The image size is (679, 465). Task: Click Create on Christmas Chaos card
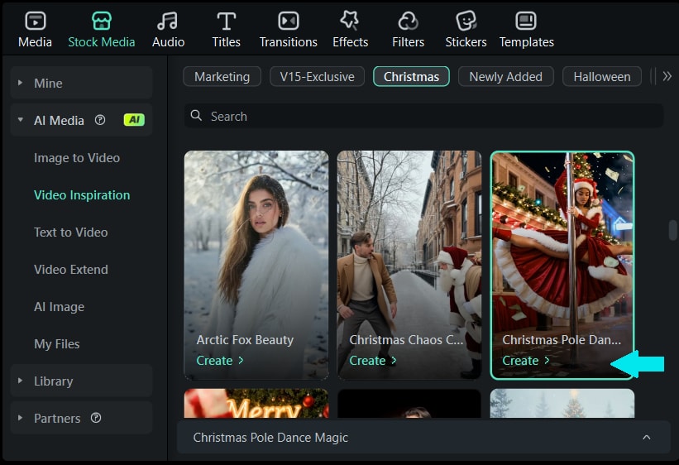tap(373, 361)
